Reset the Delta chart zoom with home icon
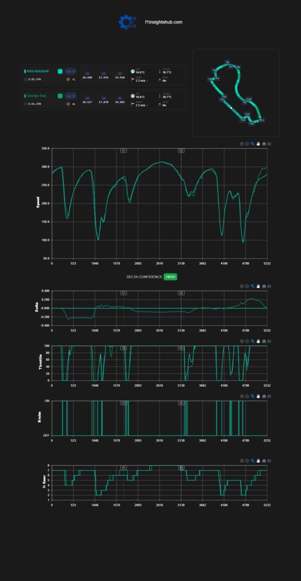Viewport: 301px width, 581px height. tap(264, 286)
